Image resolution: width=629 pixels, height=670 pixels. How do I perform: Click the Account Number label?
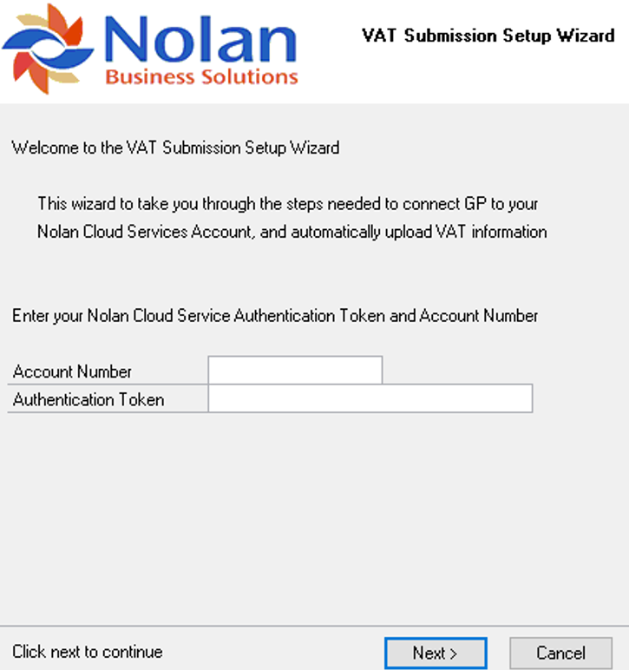[73, 371]
